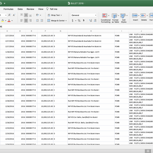The image size is (153, 153).
Task: Toggle Top Align
Action: (x=21, y=15)
